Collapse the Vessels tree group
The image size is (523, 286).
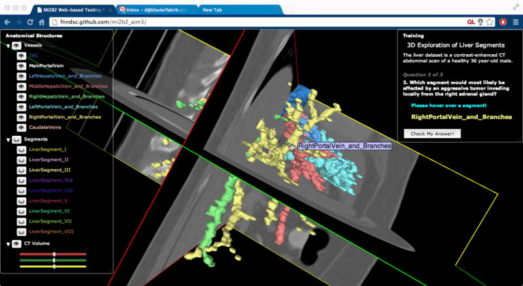pos(8,46)
